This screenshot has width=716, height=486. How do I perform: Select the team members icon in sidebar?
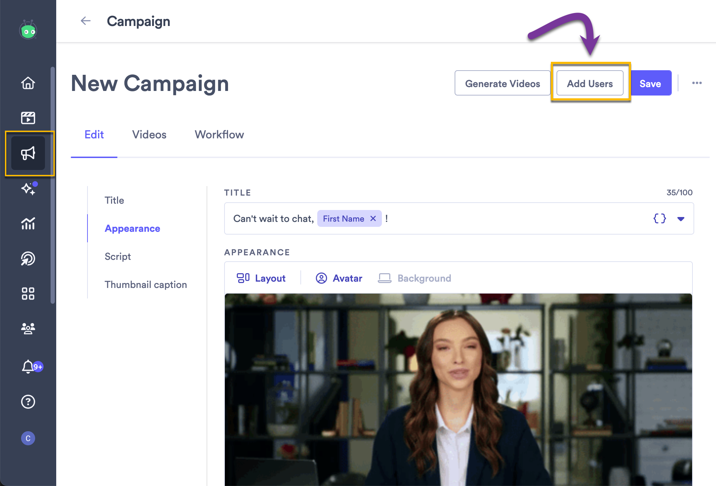coord(28,329)
